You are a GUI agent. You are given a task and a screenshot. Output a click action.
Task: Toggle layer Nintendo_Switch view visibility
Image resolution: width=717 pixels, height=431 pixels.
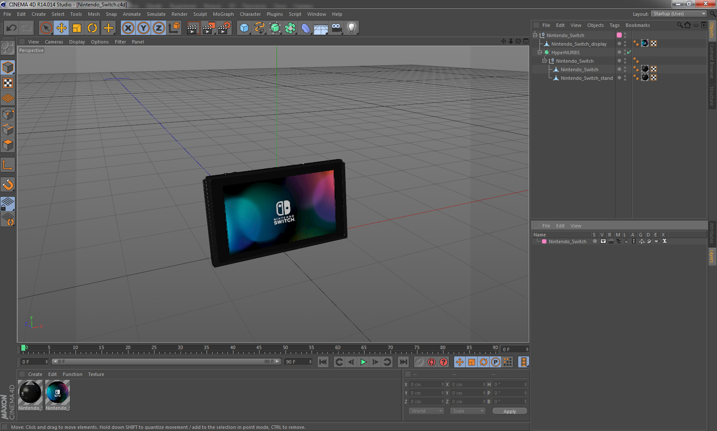tap(603, 242)
